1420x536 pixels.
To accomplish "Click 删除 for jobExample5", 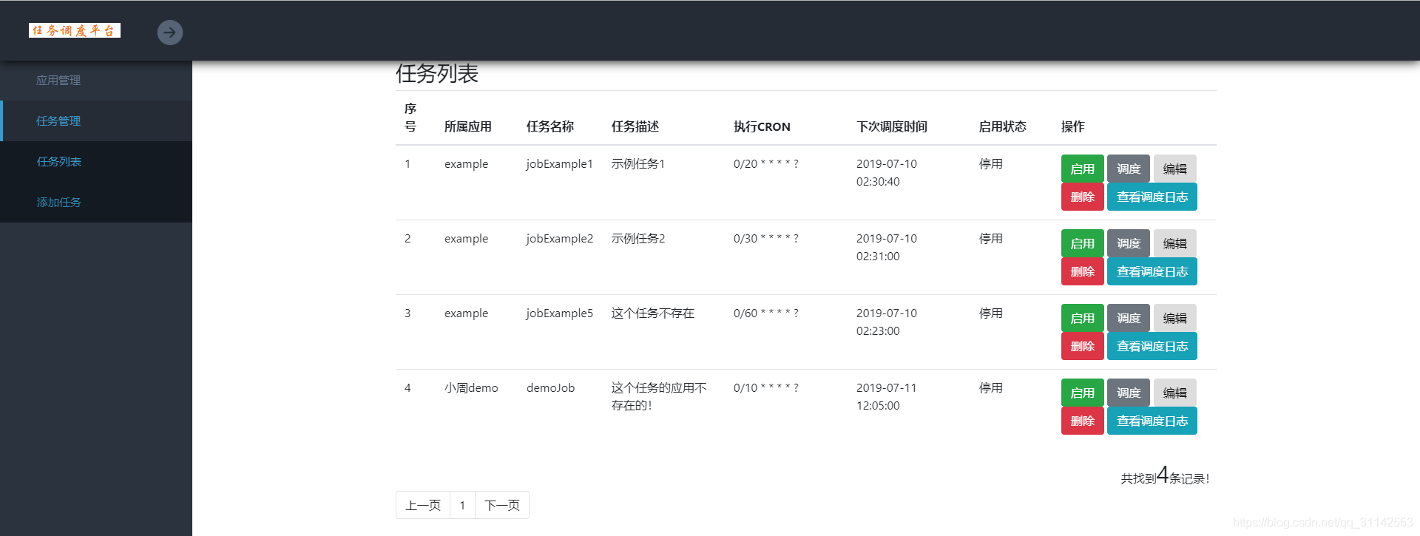I will 1082,346.
